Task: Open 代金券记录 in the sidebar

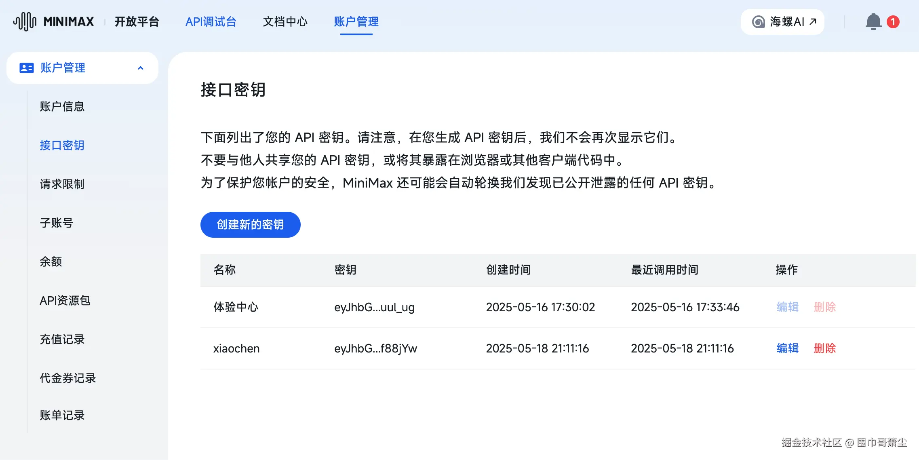Action: [x=67, y=378]
